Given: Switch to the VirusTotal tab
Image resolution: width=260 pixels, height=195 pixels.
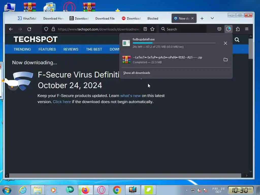Looking at the screenshot, I should click(27, 18).
